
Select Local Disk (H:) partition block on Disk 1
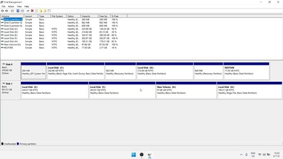[x=249, y=90]
